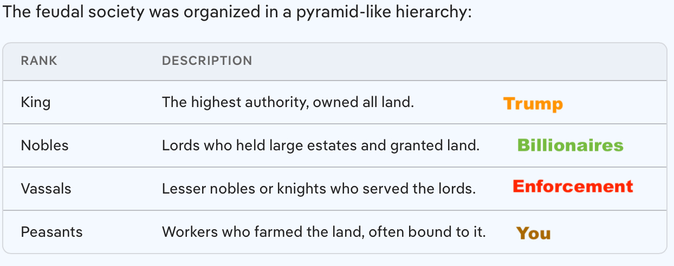The height and width of the screenshot is (266, 674).
Task: Click the RANK column header
Action: (39, 61)
